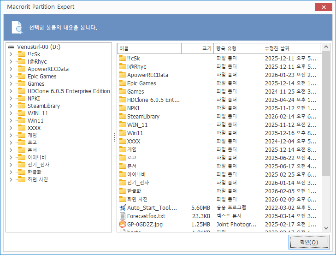Viewport: 336px width, 255px height.
Task: Expand the Epic Games tree node
Action: pos(11,77)
